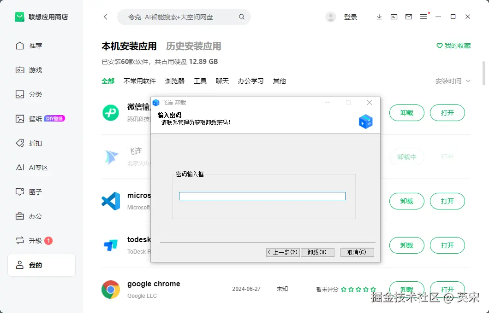Click the 微信输入法 app icon
This screenshot has width=489, height=313.
pos(111,113)
